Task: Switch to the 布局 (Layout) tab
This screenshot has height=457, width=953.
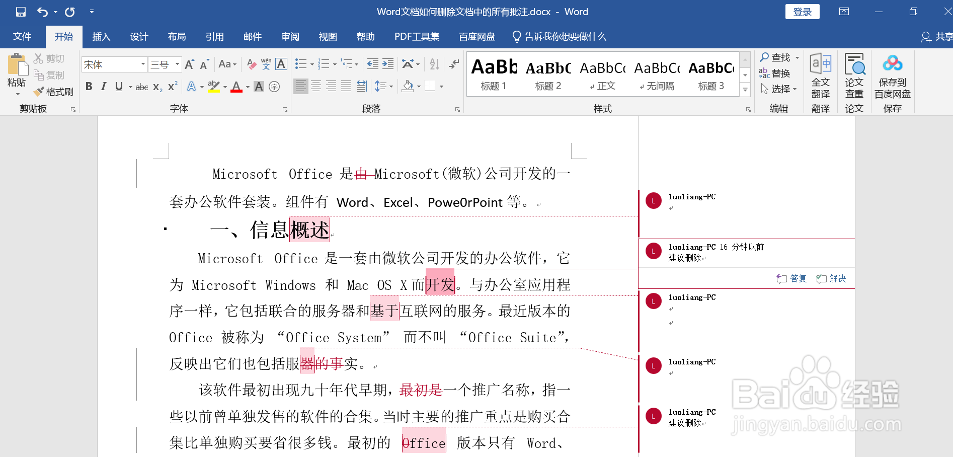Action: point(177,37)
